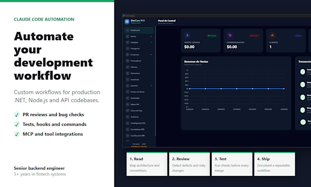Image resolution: width=311 pixels, height=187 pixels.
Task: Click the DevCore POS logo icon
Action: click(127, 21)
